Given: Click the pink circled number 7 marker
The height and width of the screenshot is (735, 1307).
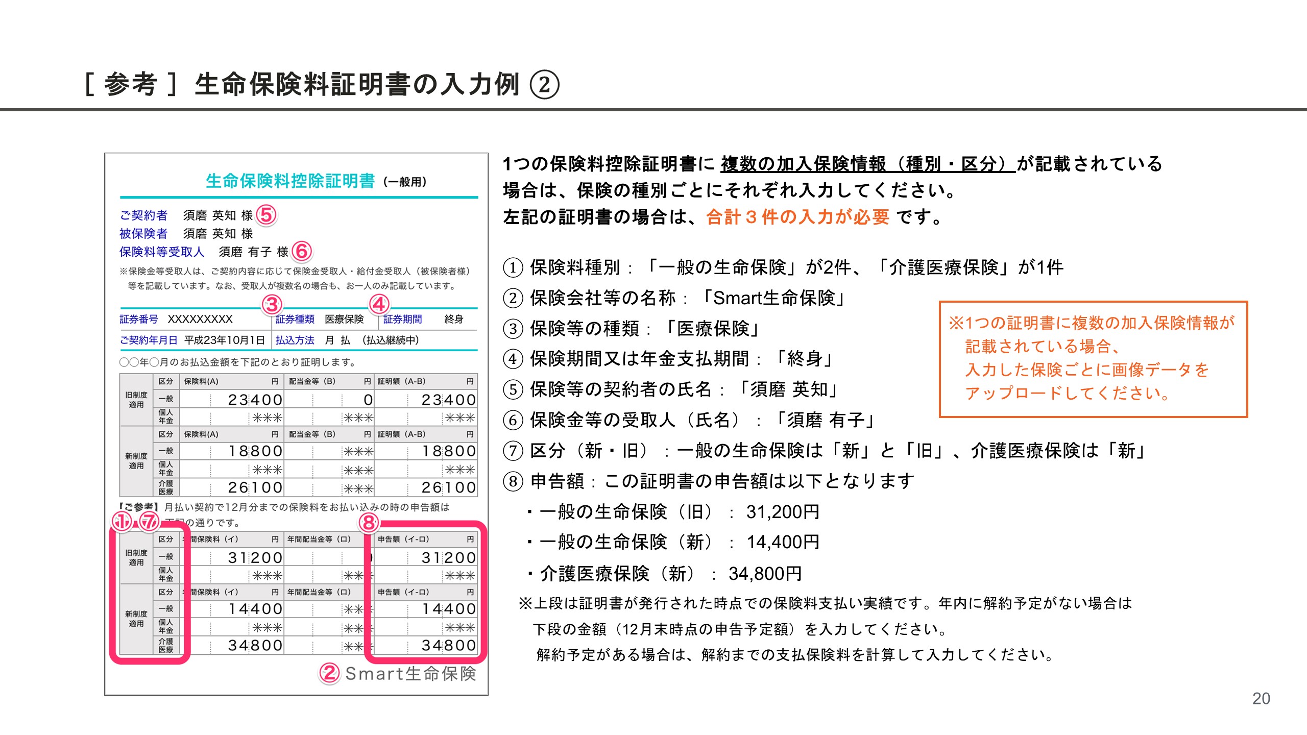Looking at the screenshot, I should point(150,522).
